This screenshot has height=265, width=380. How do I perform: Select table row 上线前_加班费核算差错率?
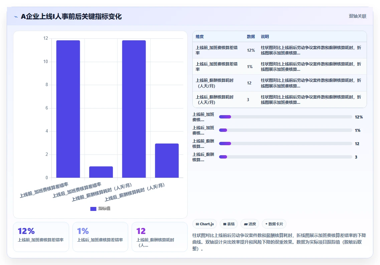(280, 50)
